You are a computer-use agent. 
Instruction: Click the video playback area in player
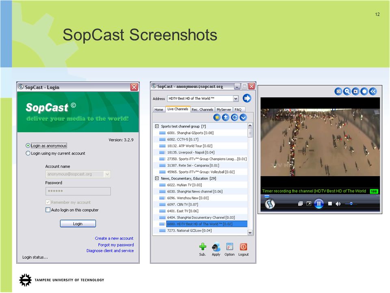(x=320, y=142)
